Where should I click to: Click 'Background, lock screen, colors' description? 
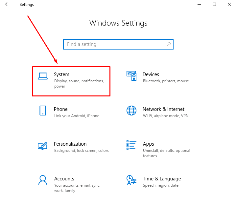pyautogui.click(x=82, y=151)
